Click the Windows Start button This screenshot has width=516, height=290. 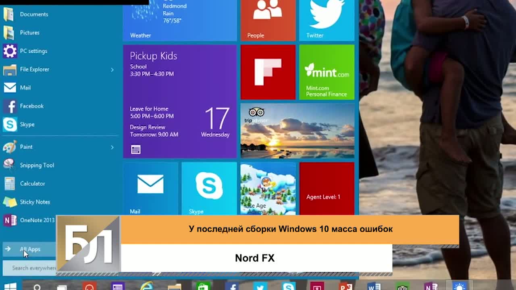pos(10,286)
